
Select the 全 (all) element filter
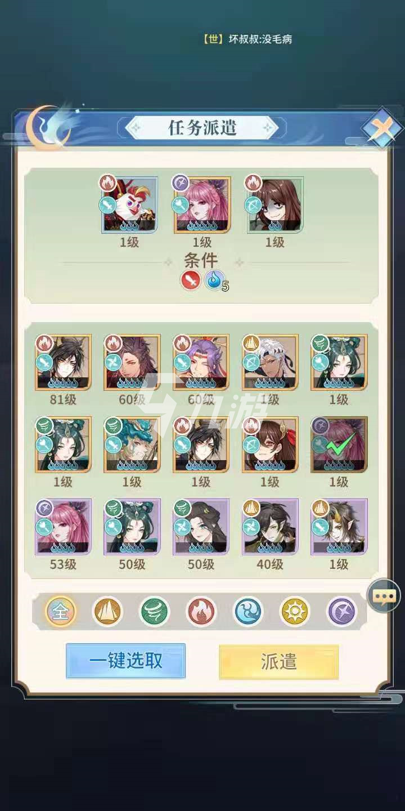pyautogui.click(x=60, y=612)
